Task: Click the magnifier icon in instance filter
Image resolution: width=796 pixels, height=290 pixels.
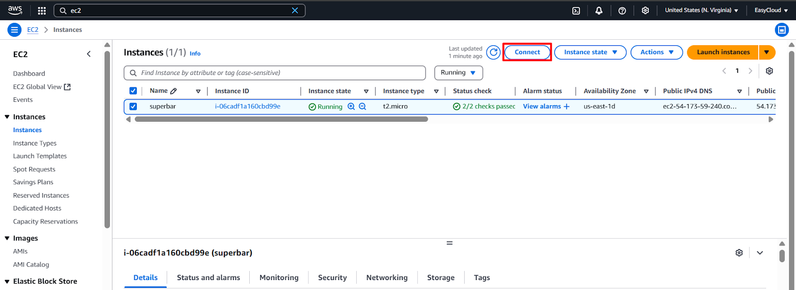Action: 133,73
